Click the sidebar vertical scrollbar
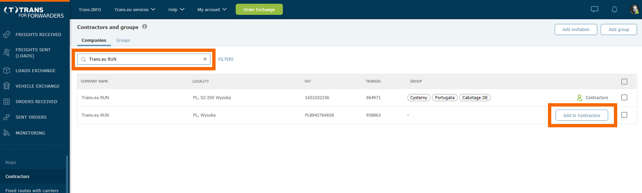Image resolution: width=642 pixels, height=193 pixels. 67,174
